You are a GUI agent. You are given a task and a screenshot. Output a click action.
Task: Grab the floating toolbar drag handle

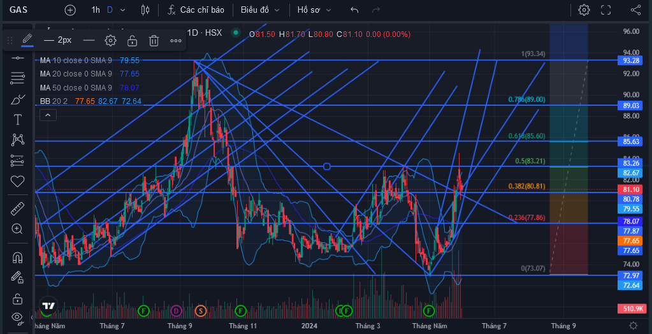click(x=10, y=40)
